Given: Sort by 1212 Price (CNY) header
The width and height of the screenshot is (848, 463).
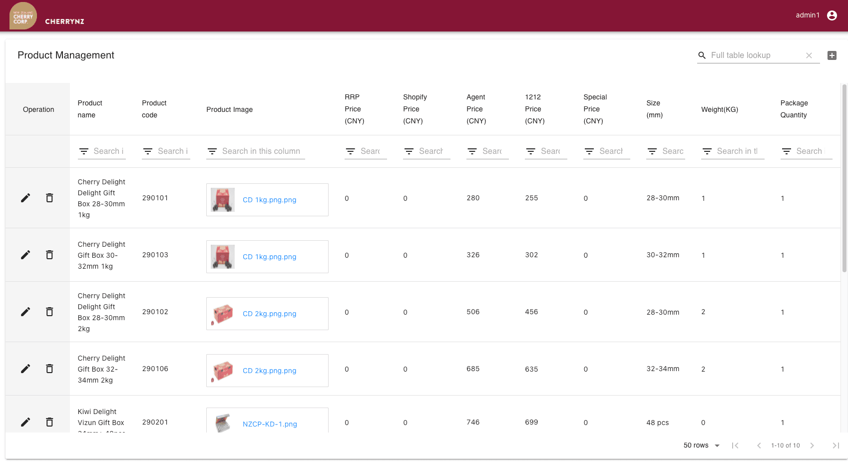Looking at the screenshot, I should pos(534,109).
